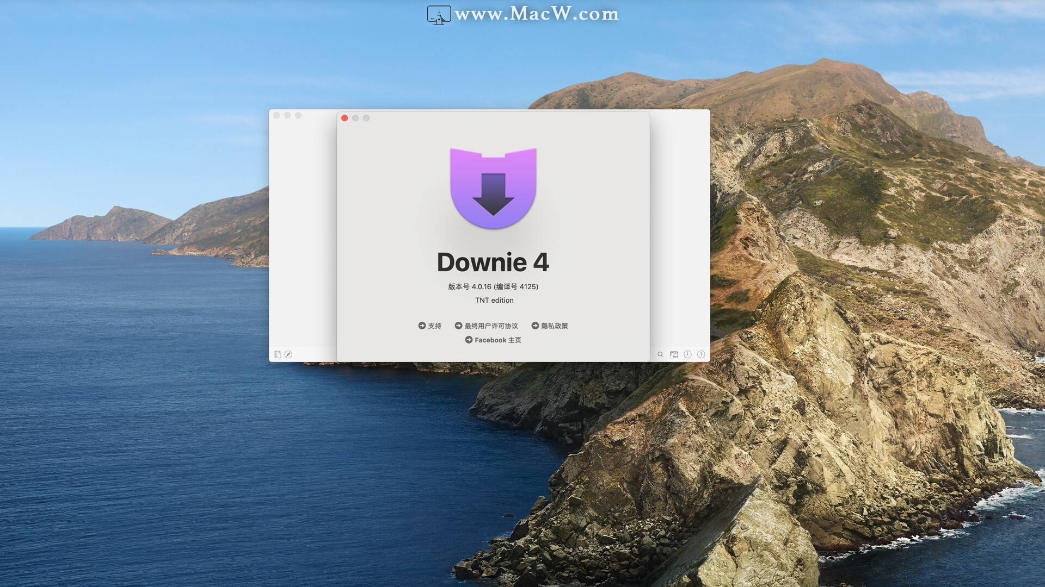Open the Facebook 主页 link
This screenshot has height=587, width=1045.
pyautogui.click(x=493, y=340)
